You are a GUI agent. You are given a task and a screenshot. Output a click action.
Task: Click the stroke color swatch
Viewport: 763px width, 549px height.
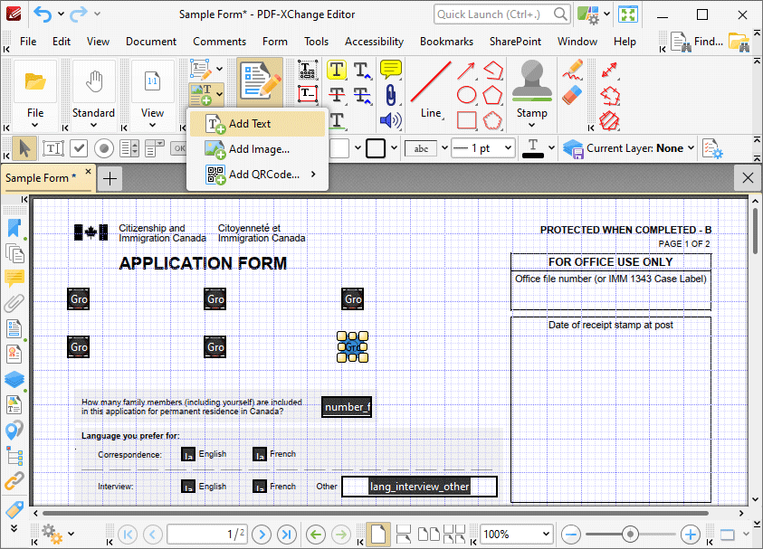pyautogui.click(x=376, y=148)
